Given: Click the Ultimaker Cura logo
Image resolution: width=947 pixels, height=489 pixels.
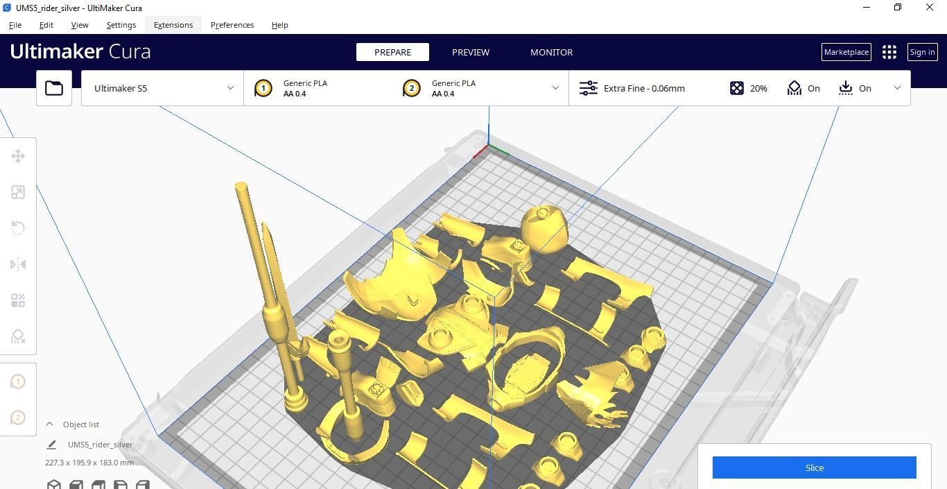Looking at the screenshot, I should point(80,51).
